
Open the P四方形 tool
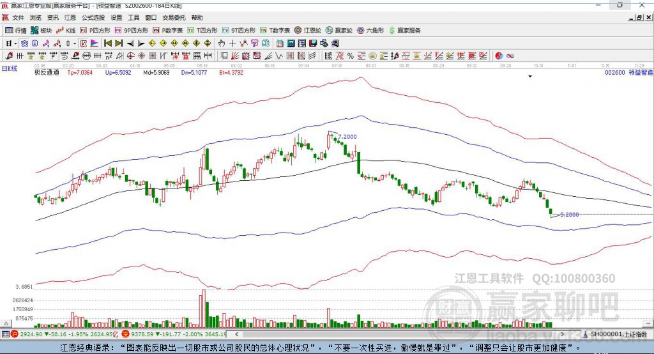tap(95, 31)
